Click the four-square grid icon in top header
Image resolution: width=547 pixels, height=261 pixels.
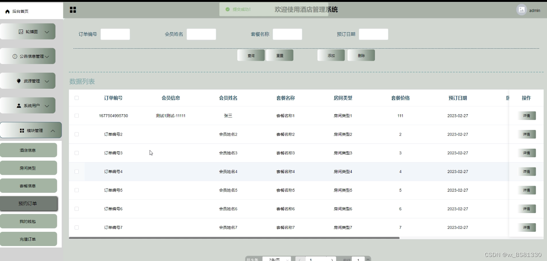pyautogui.click(x=73, y=10)
